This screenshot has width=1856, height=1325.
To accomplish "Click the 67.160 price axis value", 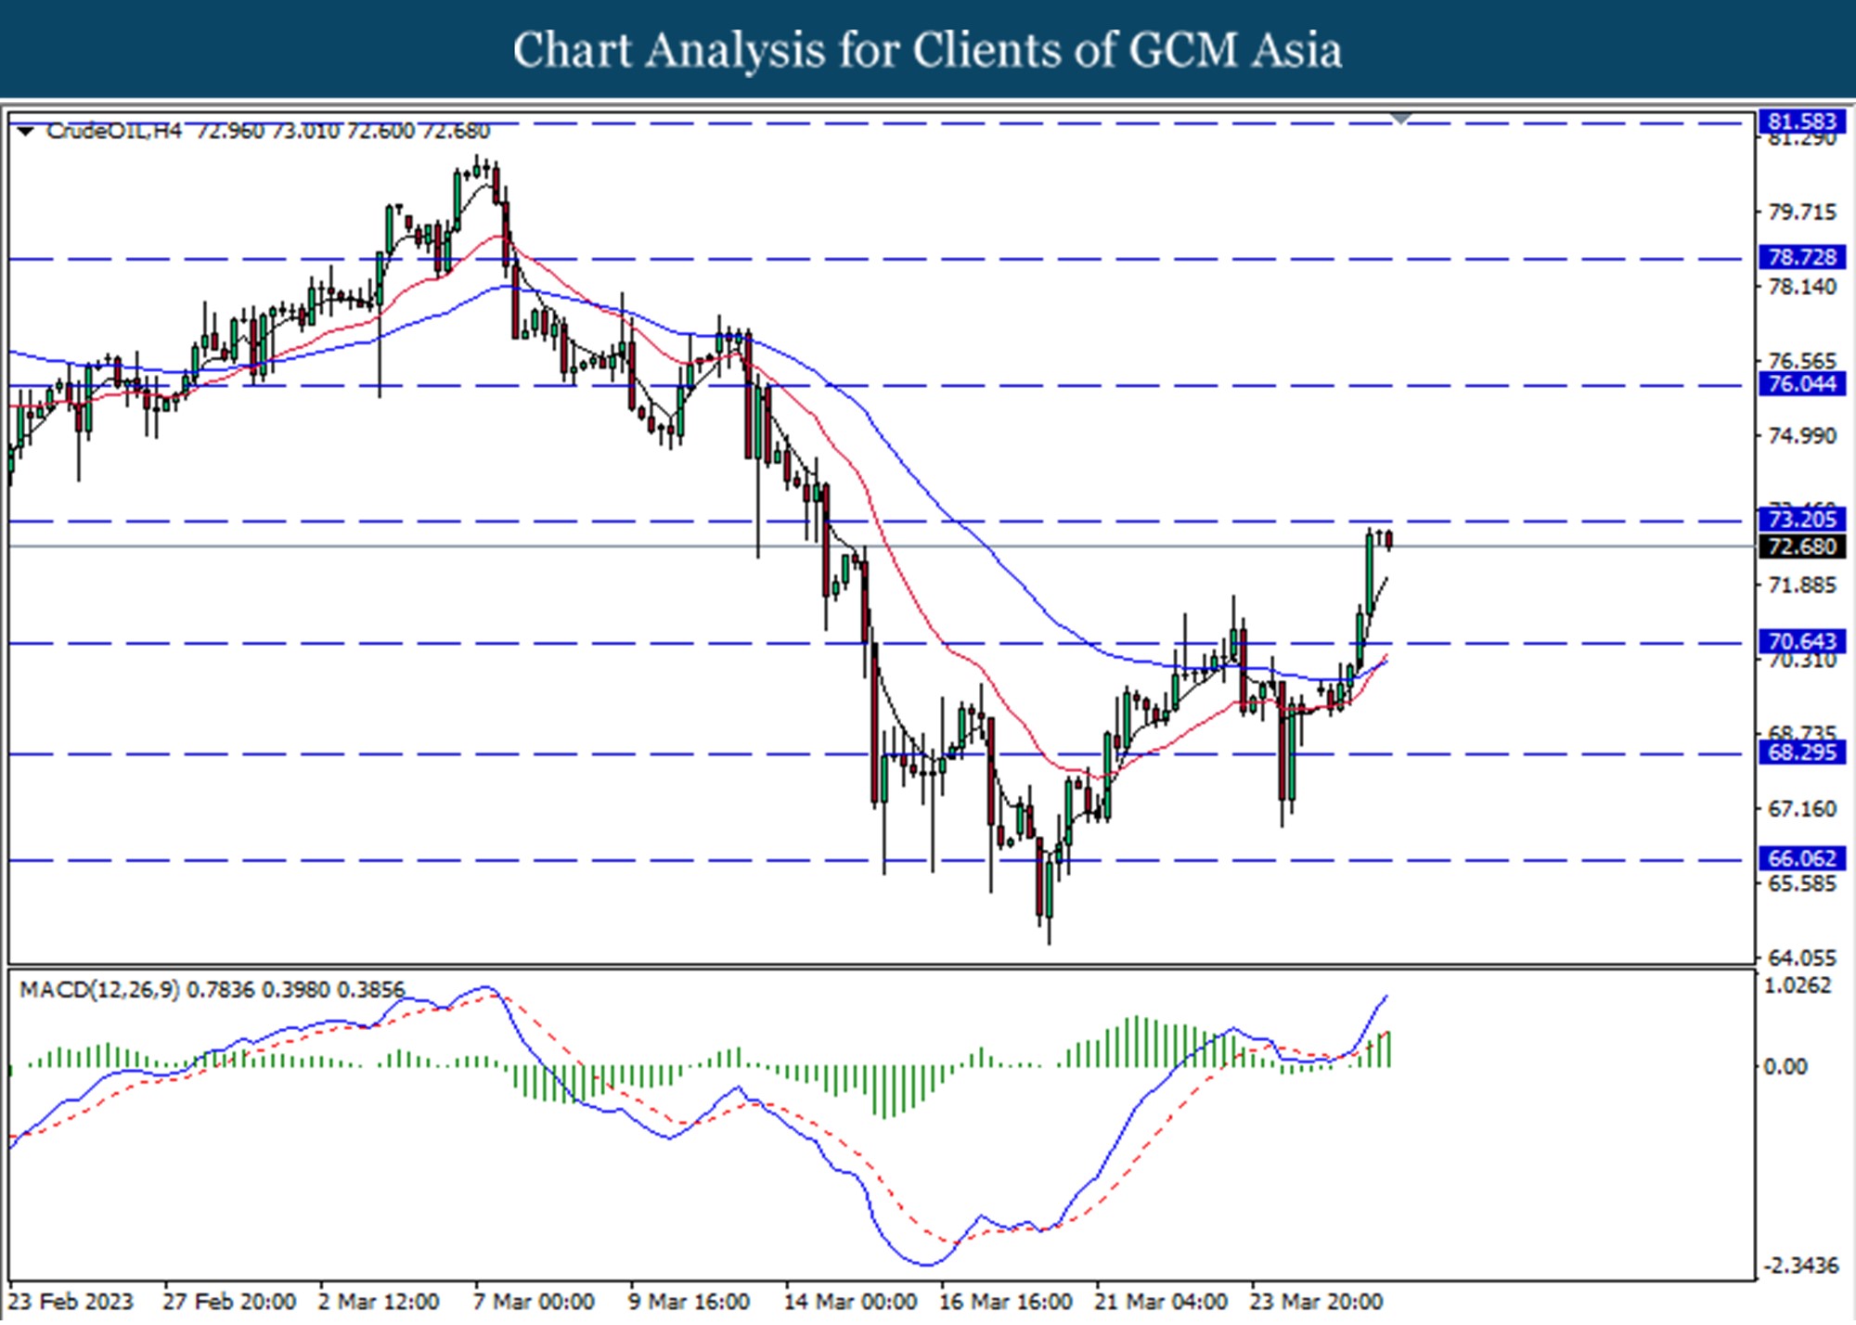I will click(x=1802, y=810).
